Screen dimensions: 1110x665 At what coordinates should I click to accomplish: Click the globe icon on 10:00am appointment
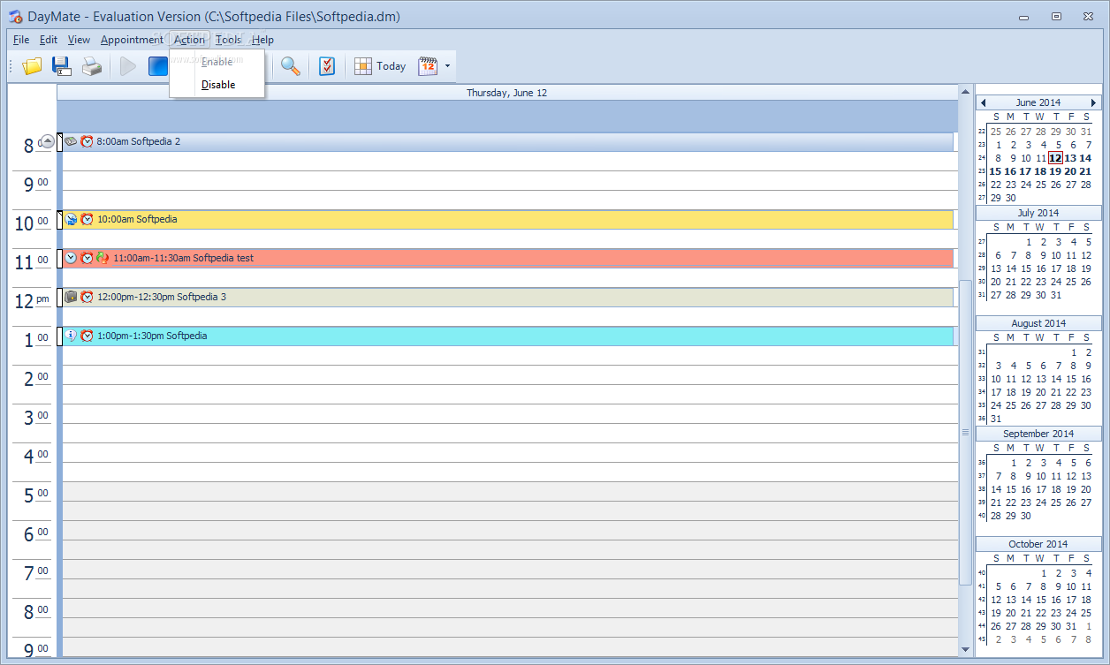click(x=71, y=219)
